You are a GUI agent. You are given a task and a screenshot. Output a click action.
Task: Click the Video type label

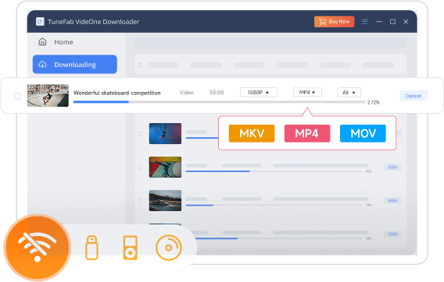[187, 92]
